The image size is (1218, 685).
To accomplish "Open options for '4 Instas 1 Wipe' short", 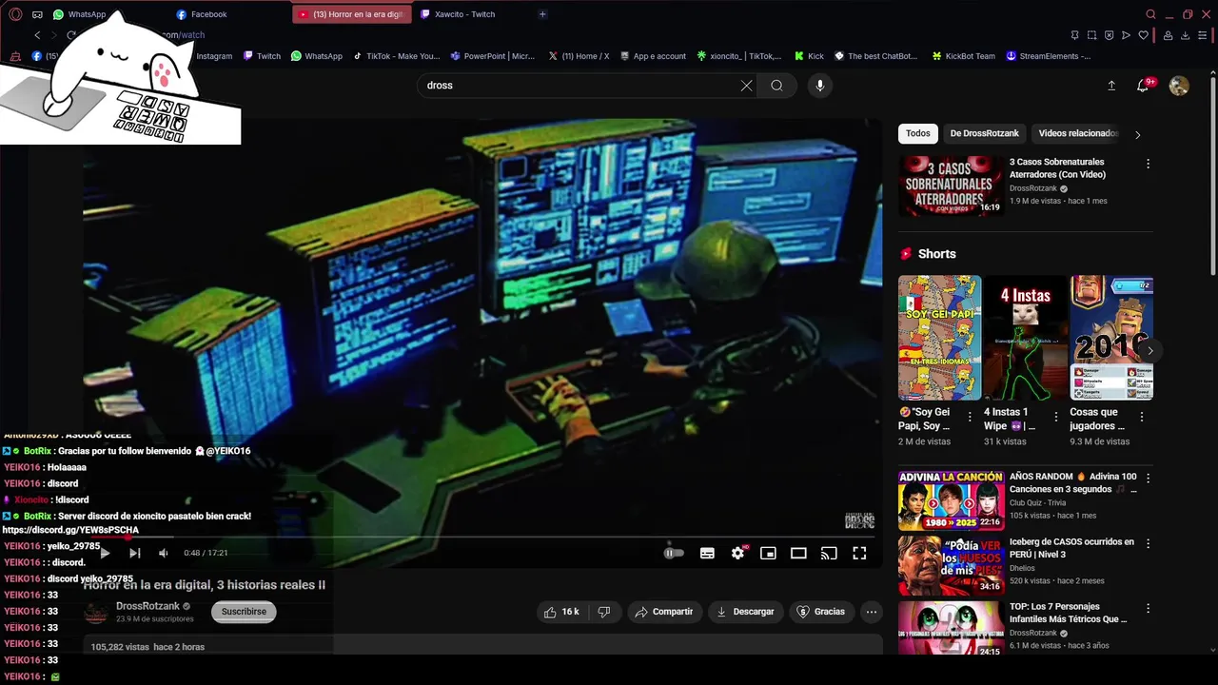I will coord(1055,417).
